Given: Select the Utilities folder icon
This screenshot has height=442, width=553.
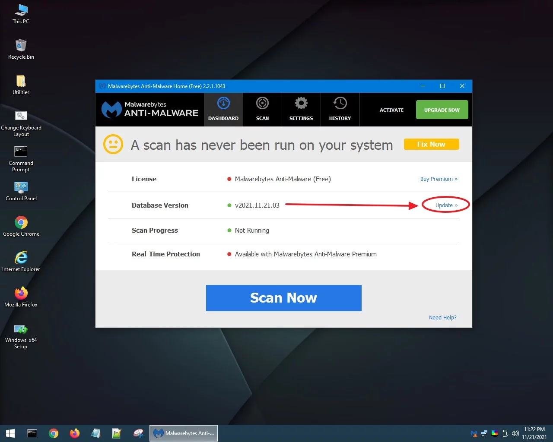Looking at the screenshot, I should pos(21,85).
